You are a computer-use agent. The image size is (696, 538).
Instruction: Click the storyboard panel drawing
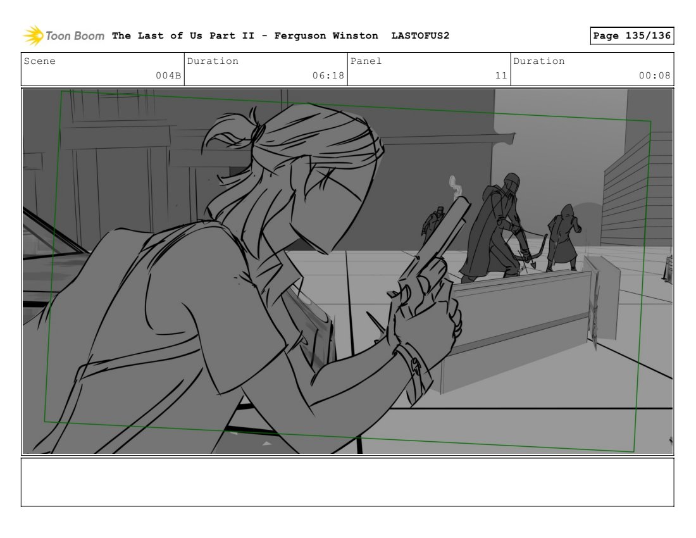click(x=347, y=272)
